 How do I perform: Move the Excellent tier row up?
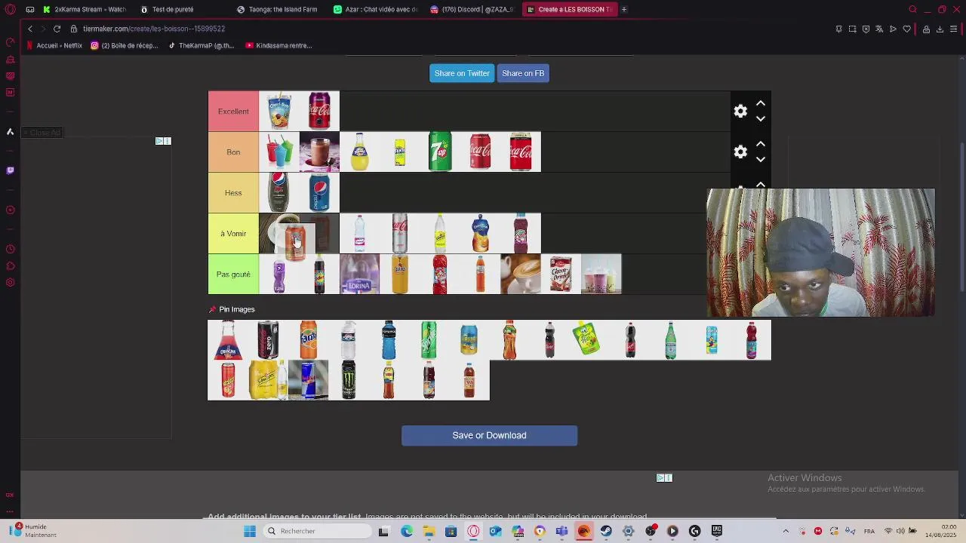[761, 103]
